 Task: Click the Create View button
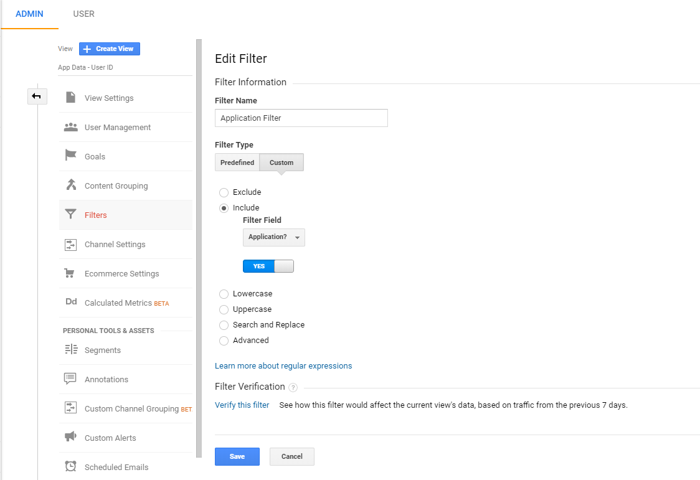tap(110, 49)
